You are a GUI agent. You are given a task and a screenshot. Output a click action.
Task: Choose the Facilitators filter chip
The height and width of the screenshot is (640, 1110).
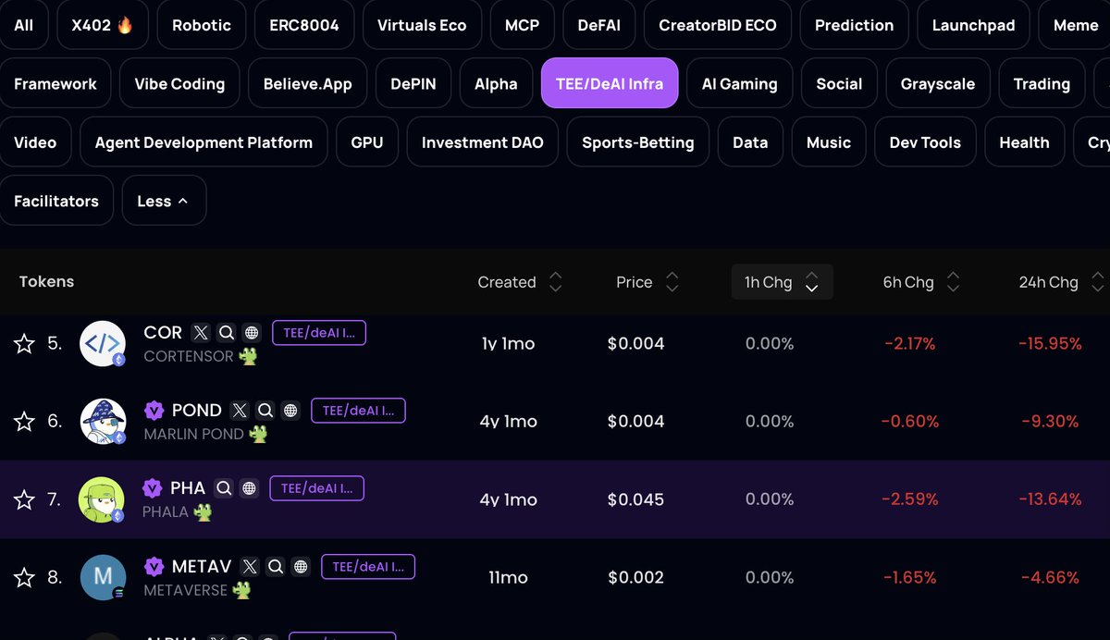(56, 201)
